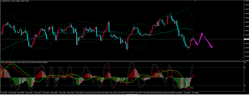Click price scale value 1.34410

247,35
